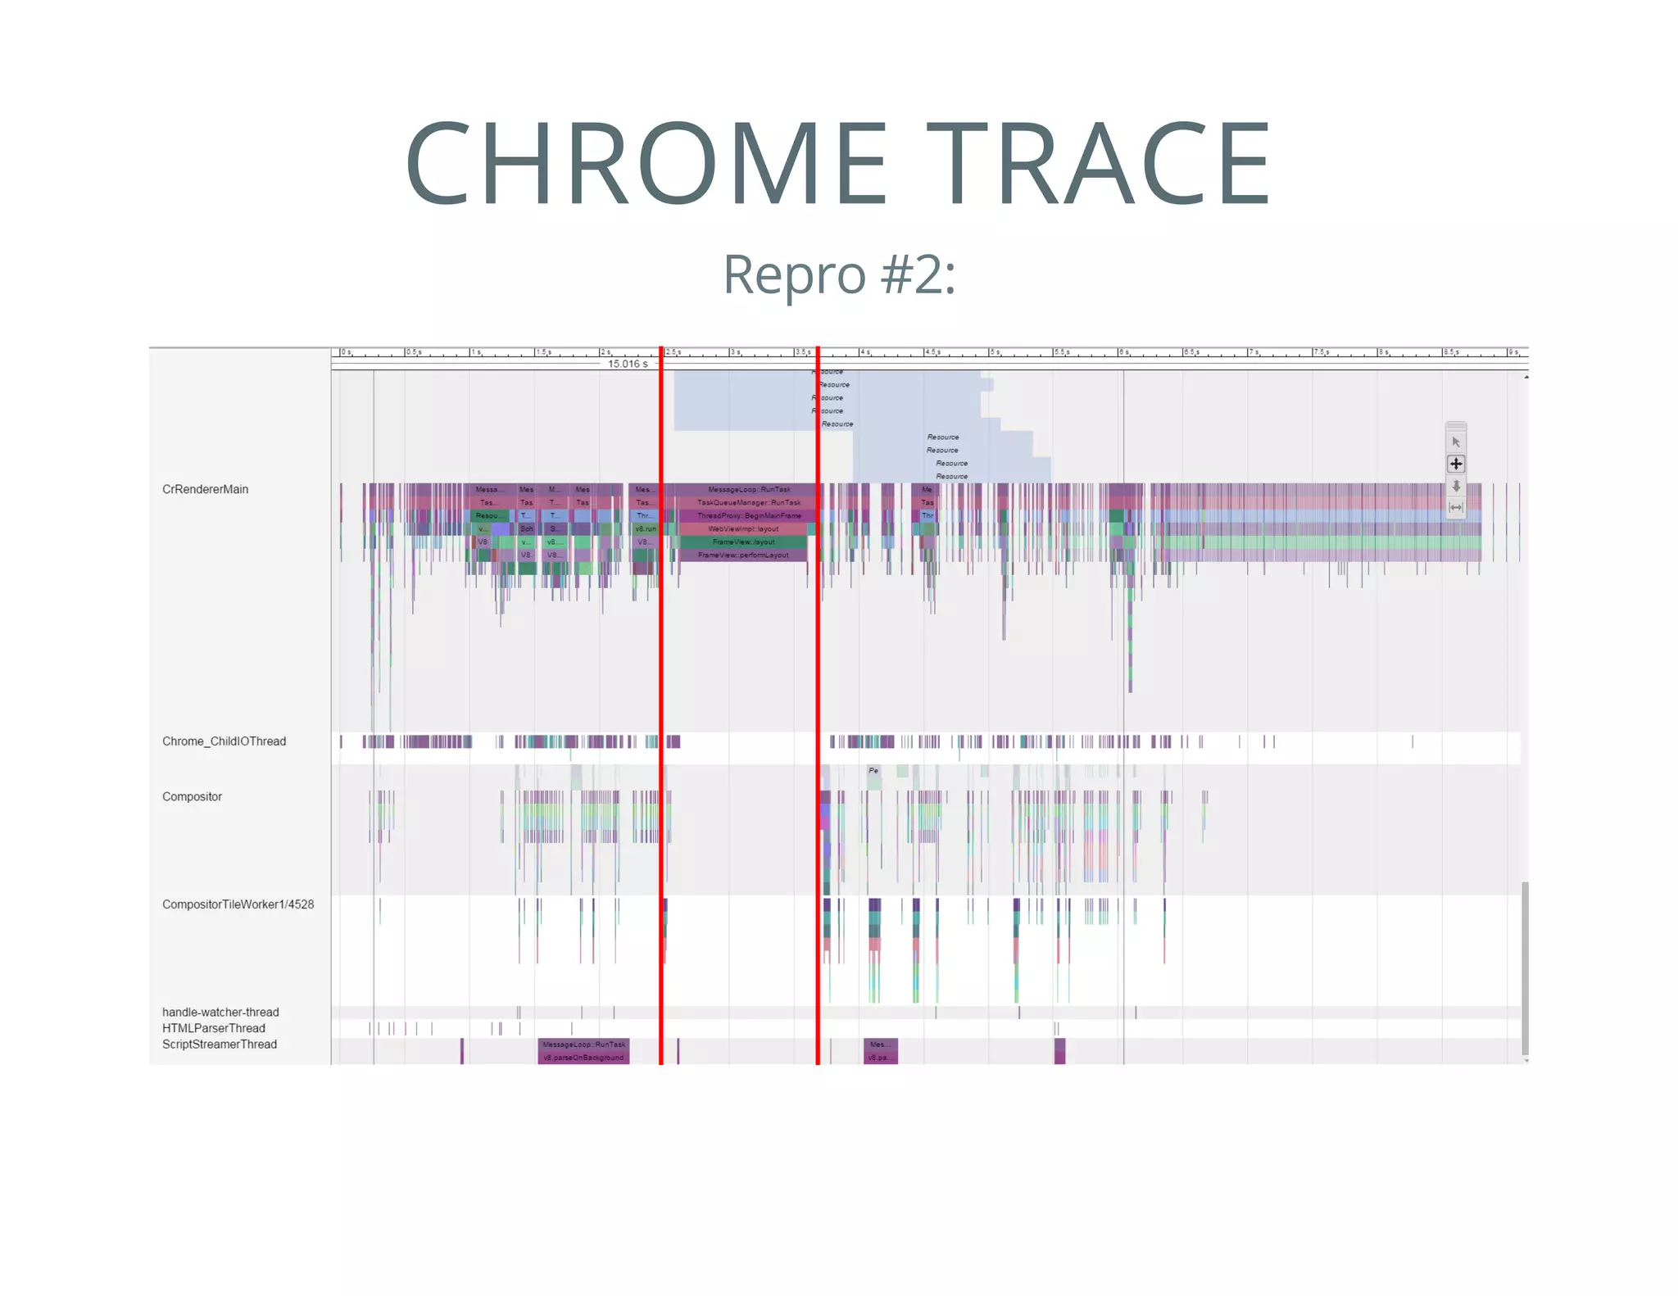The height and width of the screenshot is (1296, 1678).
Task: Click the ThreadProxy::BeginMainFrame slice
Action: pos(748,516)
